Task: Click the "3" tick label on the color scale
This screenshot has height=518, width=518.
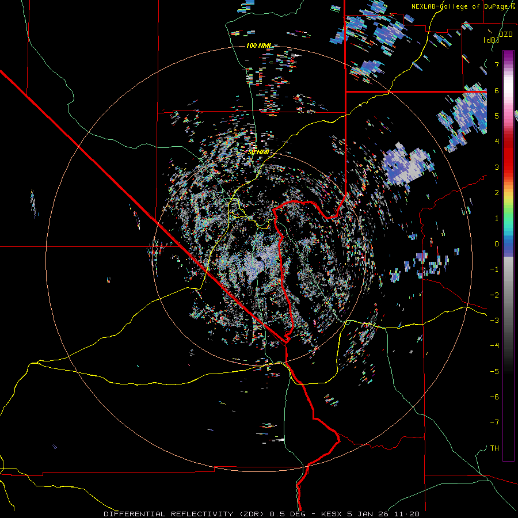Action: point(497,167)
